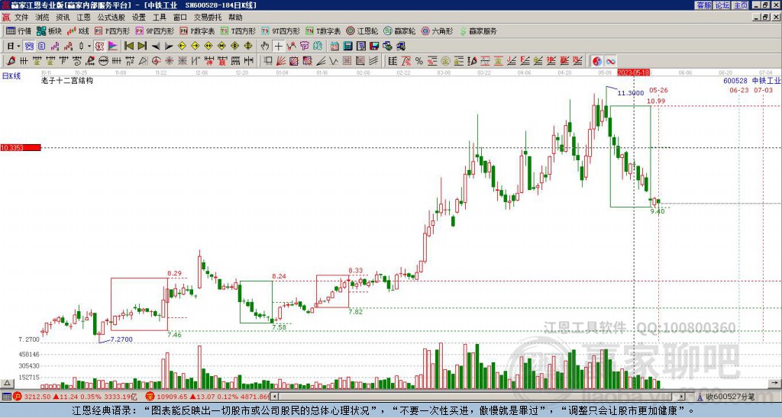Open the 窗口 menu
Image resolution: width=782 pixels, height=418 pixels.
(180, 18)
